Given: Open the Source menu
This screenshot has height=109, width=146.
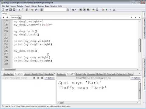Looking at the screenshot, I should [13, 6].
